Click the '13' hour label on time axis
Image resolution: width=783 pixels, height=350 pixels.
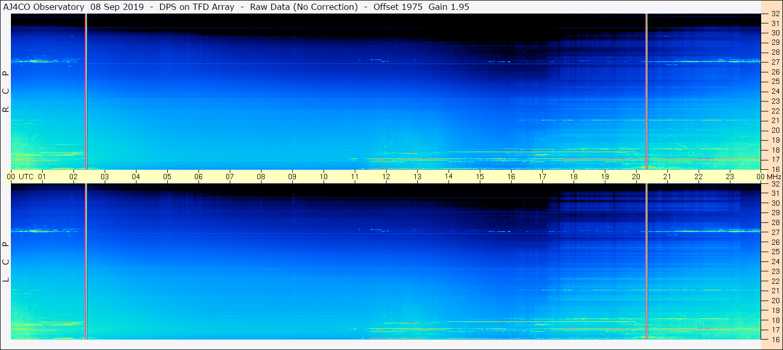pos(417,177)
